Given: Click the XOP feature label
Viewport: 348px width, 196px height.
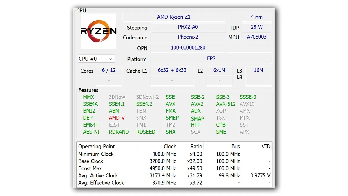Looking at the screenshot, I should point(221,111).
